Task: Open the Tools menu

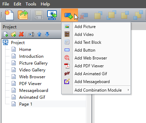Action: pos(31,4)
